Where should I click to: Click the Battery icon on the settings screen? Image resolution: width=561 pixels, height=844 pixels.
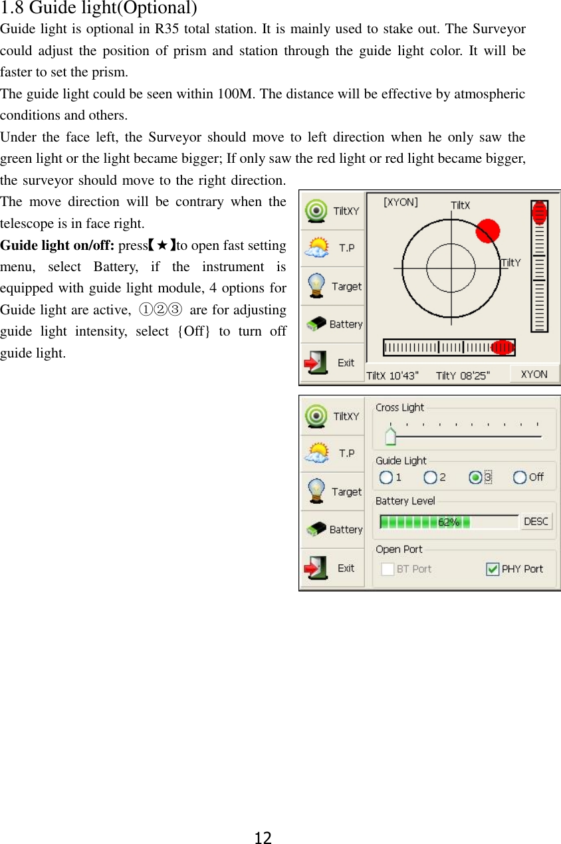pos(332,529)
